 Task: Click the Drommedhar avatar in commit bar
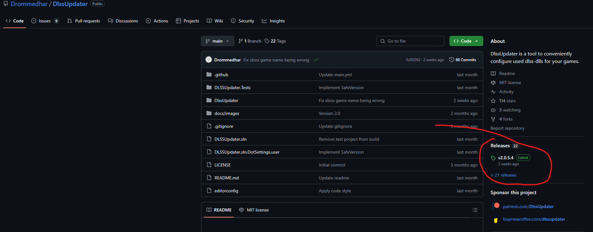coord(208,60)
